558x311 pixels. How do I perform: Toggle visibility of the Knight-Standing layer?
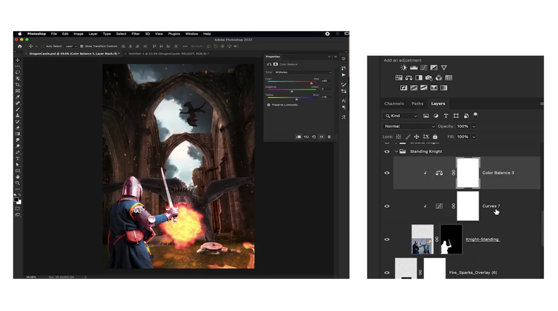coord(387,239)
